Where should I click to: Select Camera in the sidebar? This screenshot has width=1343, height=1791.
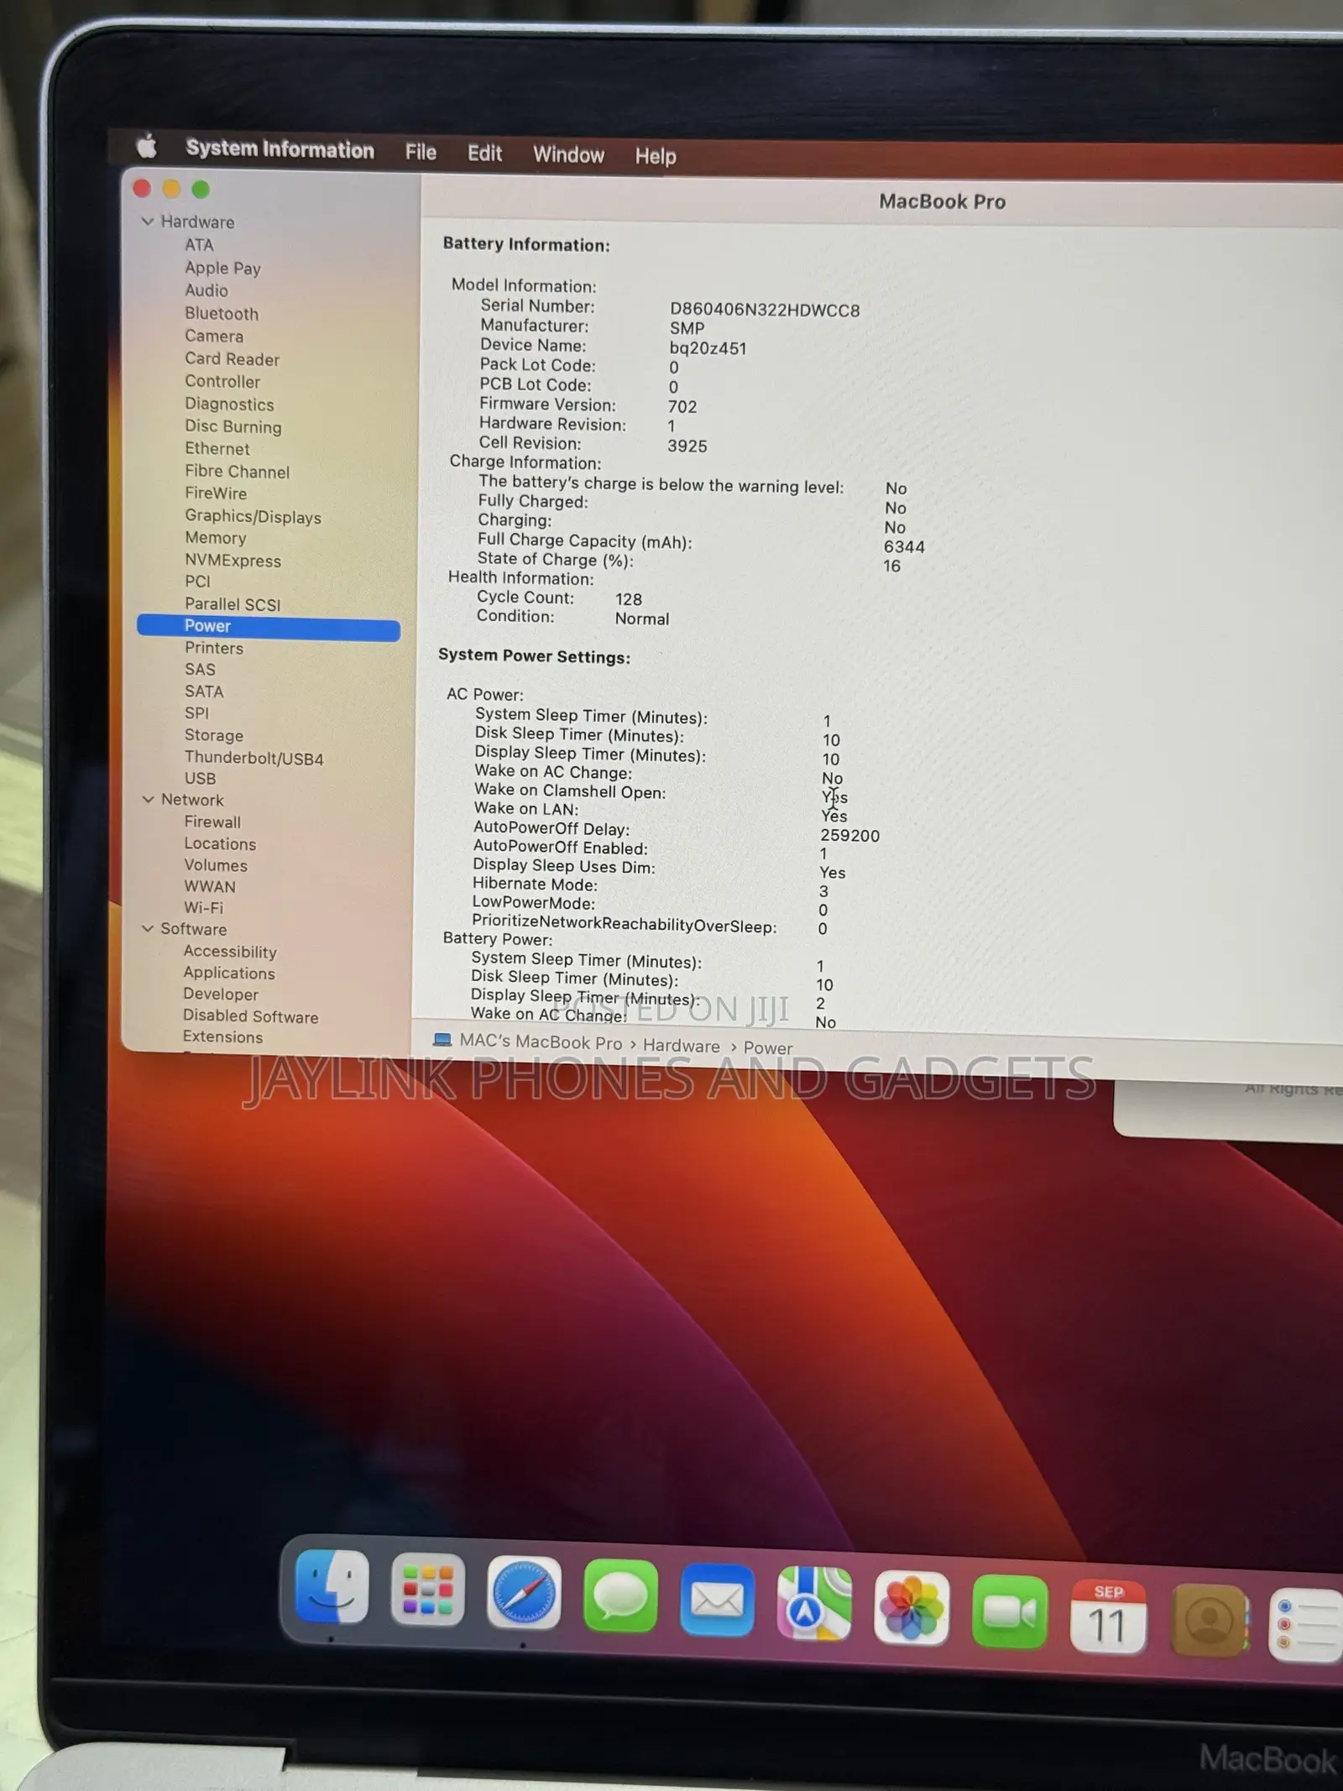click(214, 336)
